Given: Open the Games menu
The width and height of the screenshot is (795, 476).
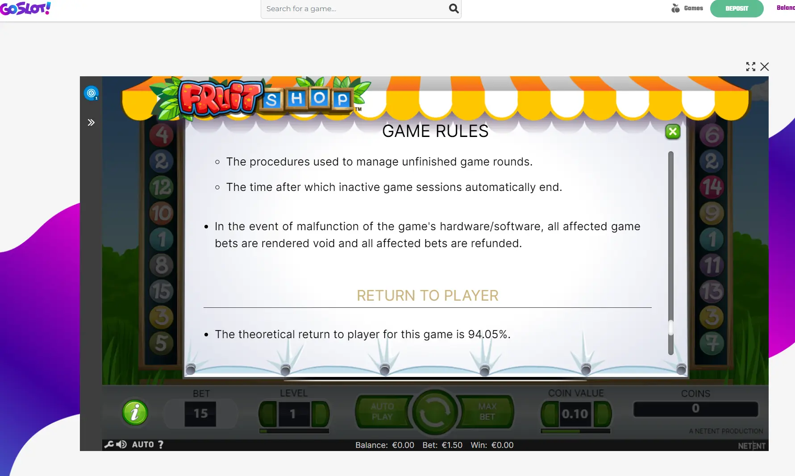Looking at the screenshot, I should 687,8.
